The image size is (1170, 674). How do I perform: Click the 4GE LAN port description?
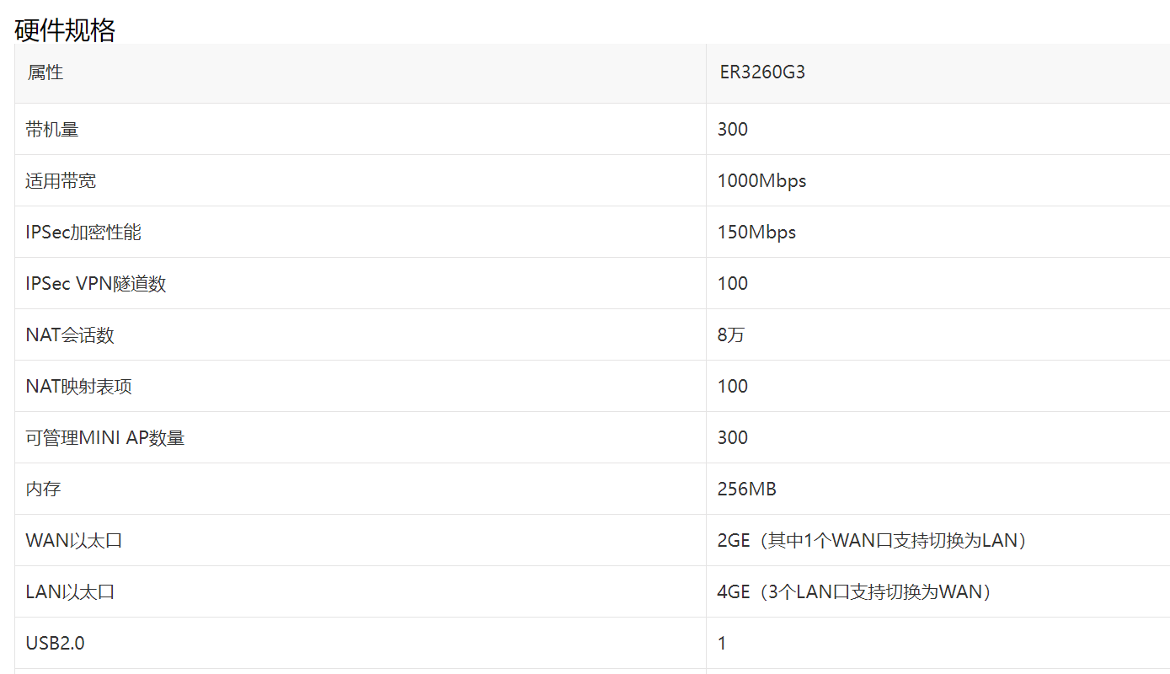point(854,591)
